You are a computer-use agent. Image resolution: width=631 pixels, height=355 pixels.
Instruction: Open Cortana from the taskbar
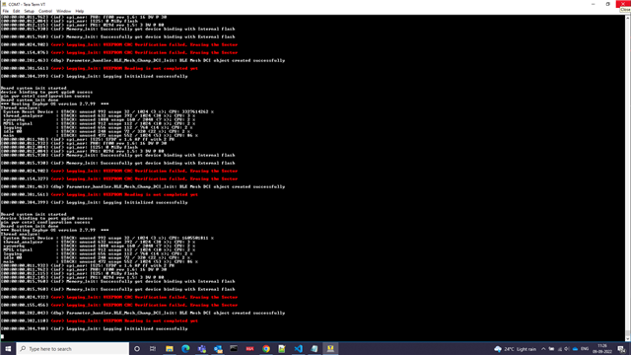[x=137, y=348]
